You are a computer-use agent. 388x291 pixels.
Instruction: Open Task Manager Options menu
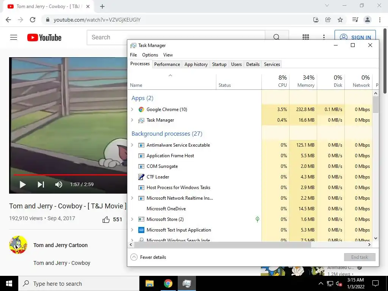click(150, 55)
